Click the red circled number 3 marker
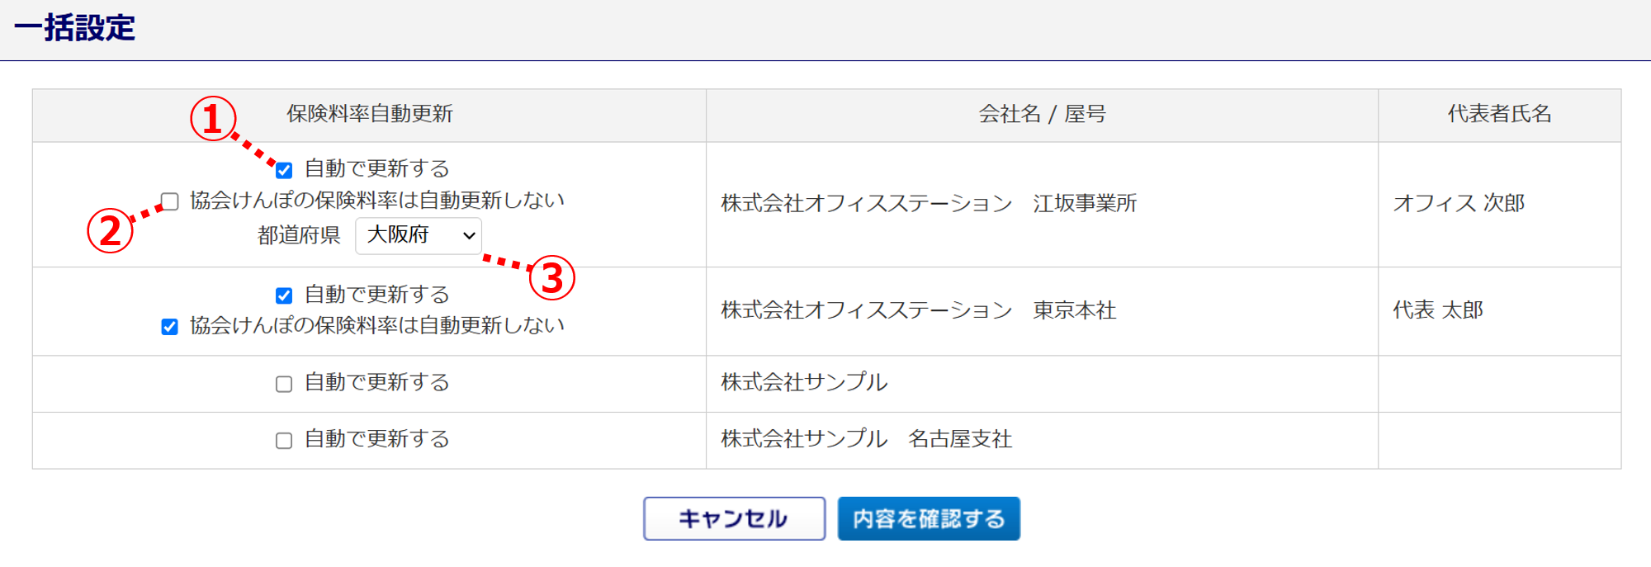This screenshot has width=1651, height=567. (x=551, y=277)
